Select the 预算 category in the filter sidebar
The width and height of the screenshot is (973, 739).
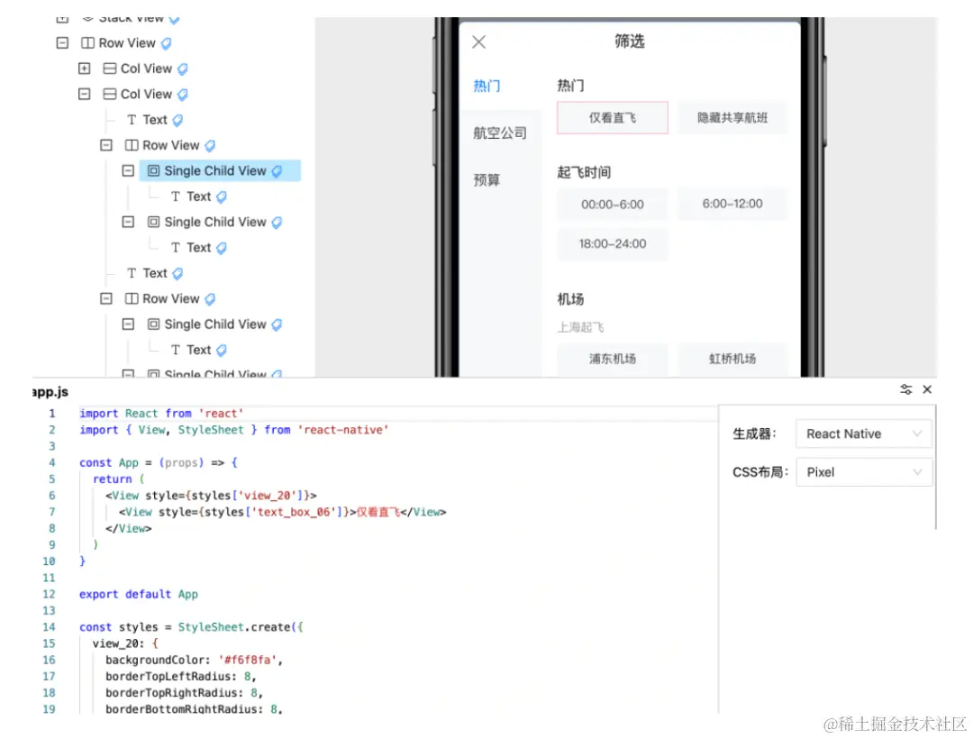485,179
